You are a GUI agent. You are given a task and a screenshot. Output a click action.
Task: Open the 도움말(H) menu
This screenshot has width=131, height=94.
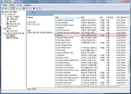pyautogui.click(x=27, y=5)
